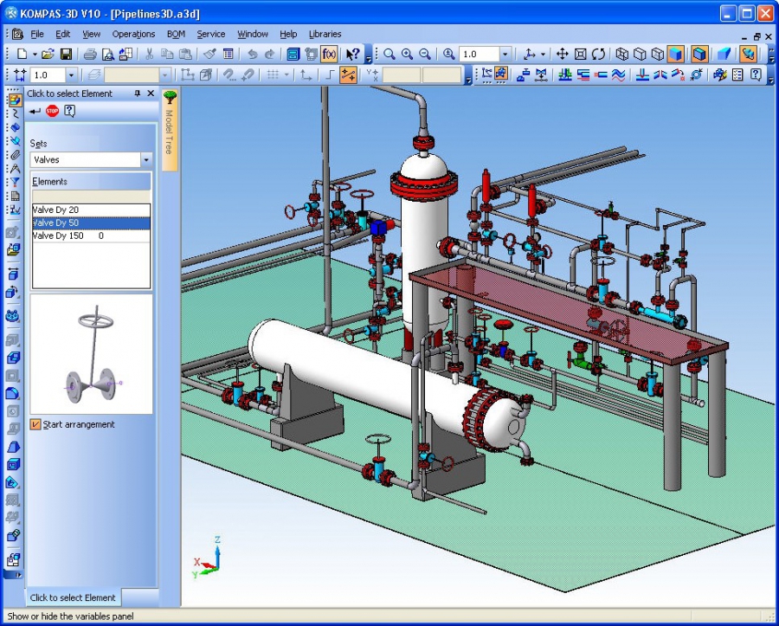
Task: Click the valve preview thumbnail
Action: (x=91, y=353)
